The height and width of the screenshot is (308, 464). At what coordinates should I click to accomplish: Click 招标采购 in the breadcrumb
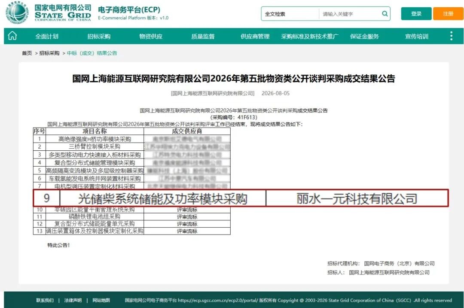[x=49, y=53]
